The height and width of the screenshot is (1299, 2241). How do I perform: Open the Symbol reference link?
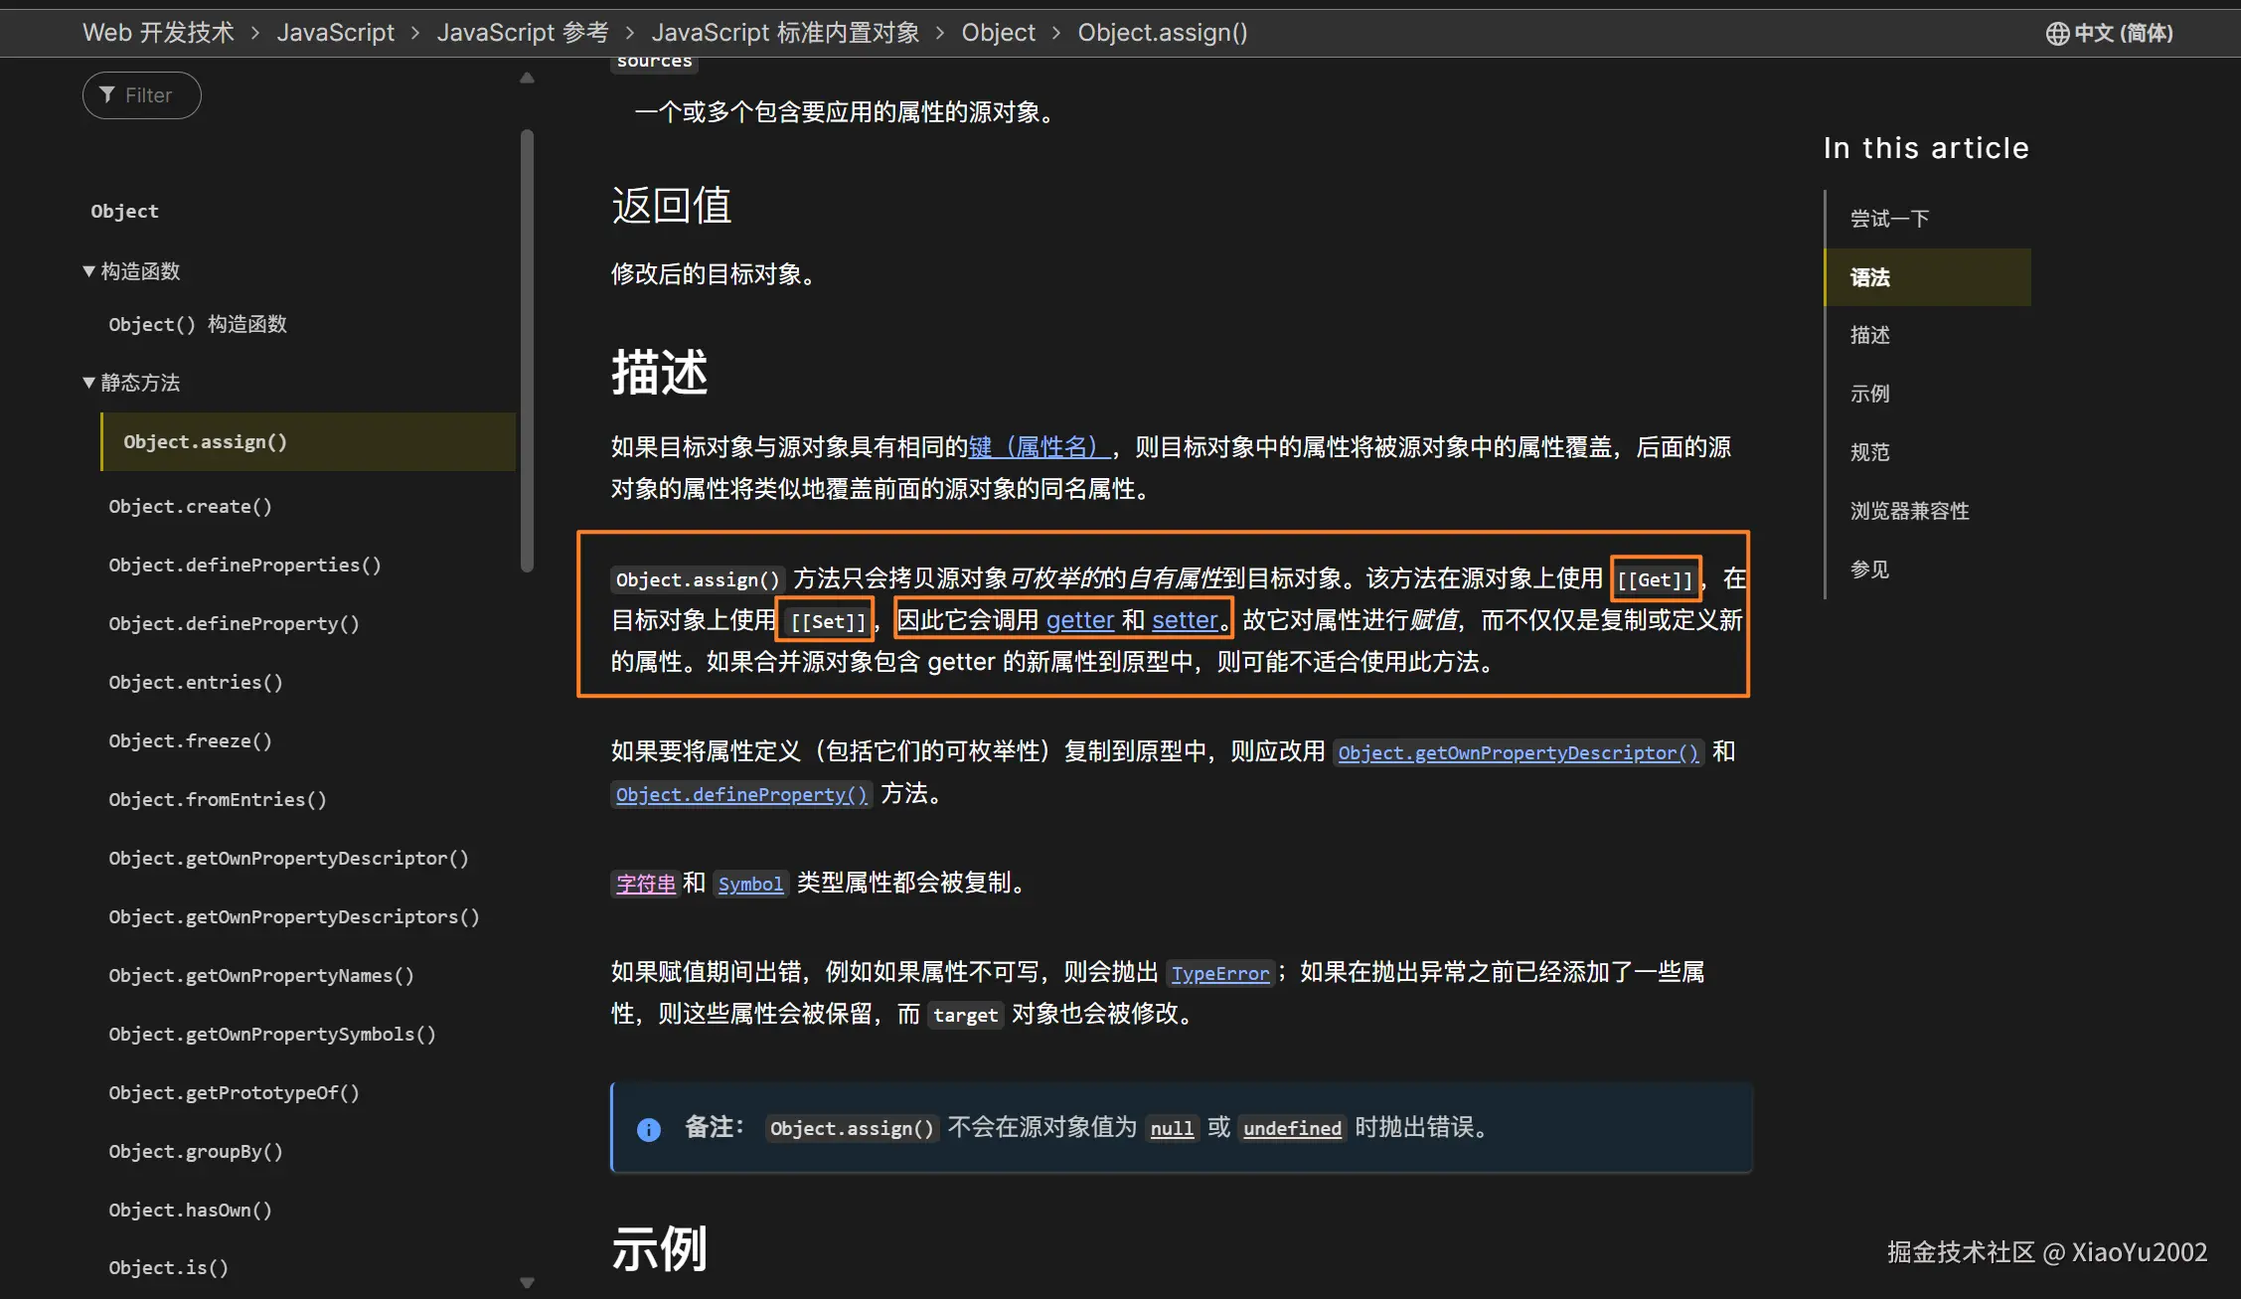(750, 884)
